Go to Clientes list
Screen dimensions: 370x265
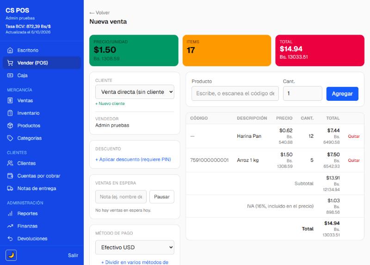click(x=42, y=163)
